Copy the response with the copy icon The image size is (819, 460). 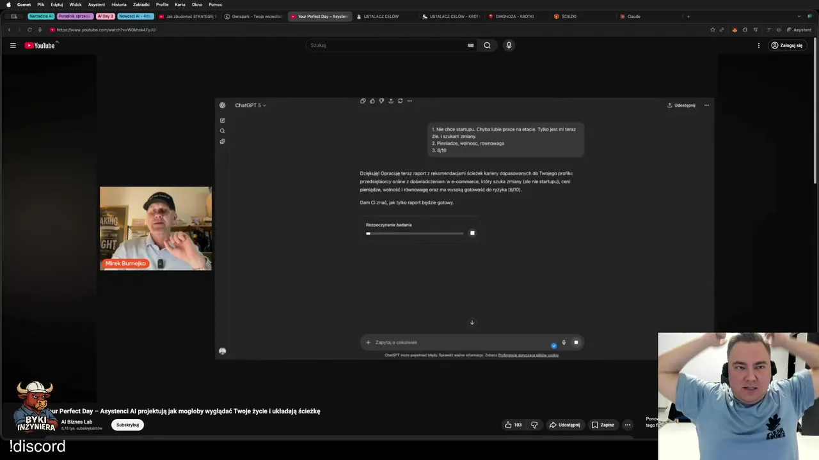(363, 101)
